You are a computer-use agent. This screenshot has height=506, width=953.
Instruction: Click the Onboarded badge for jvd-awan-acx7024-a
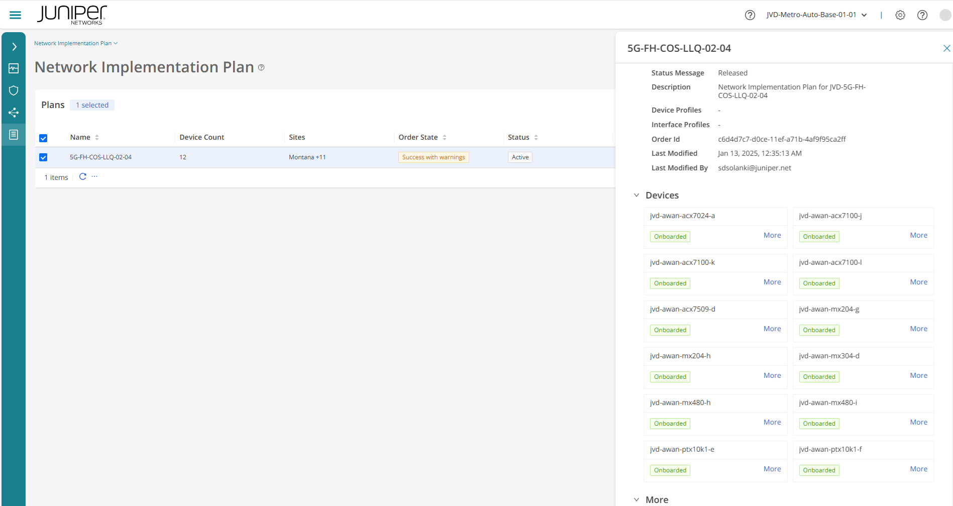point(670,237)
